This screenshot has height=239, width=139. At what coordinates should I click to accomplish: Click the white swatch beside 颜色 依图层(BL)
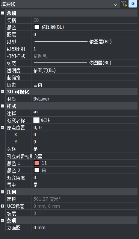pos(37,27)
